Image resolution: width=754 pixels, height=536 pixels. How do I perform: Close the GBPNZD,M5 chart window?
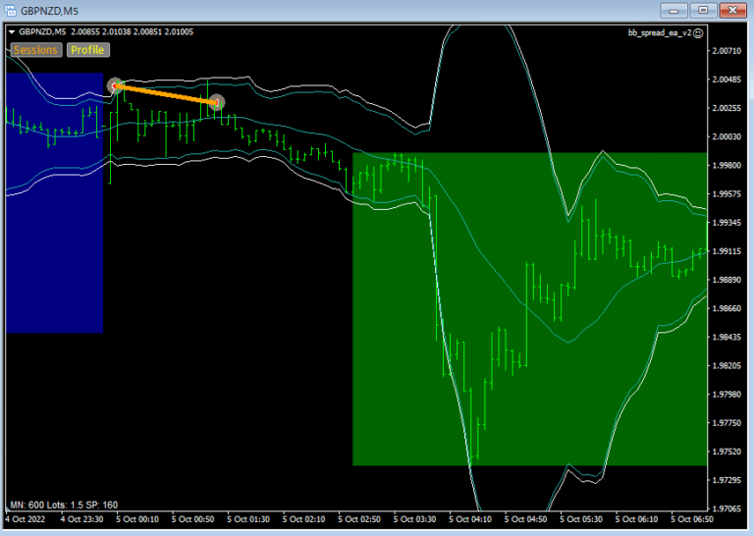[730, 10]
